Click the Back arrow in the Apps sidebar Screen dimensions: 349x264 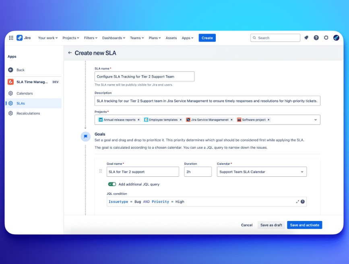coord(10,70)
